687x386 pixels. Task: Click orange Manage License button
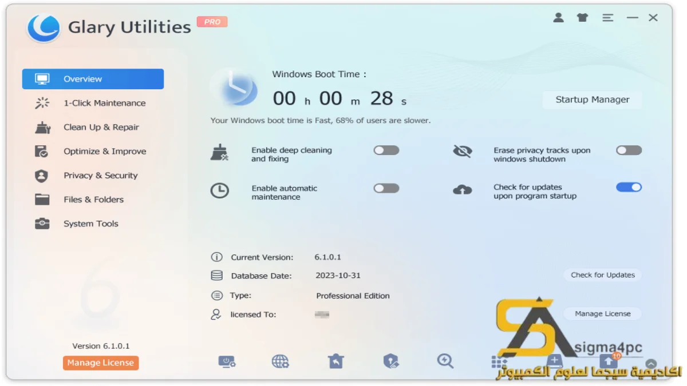[x=101, y=363]
